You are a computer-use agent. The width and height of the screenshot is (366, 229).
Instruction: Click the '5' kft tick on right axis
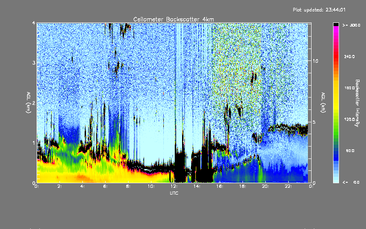tap(314, 122)
